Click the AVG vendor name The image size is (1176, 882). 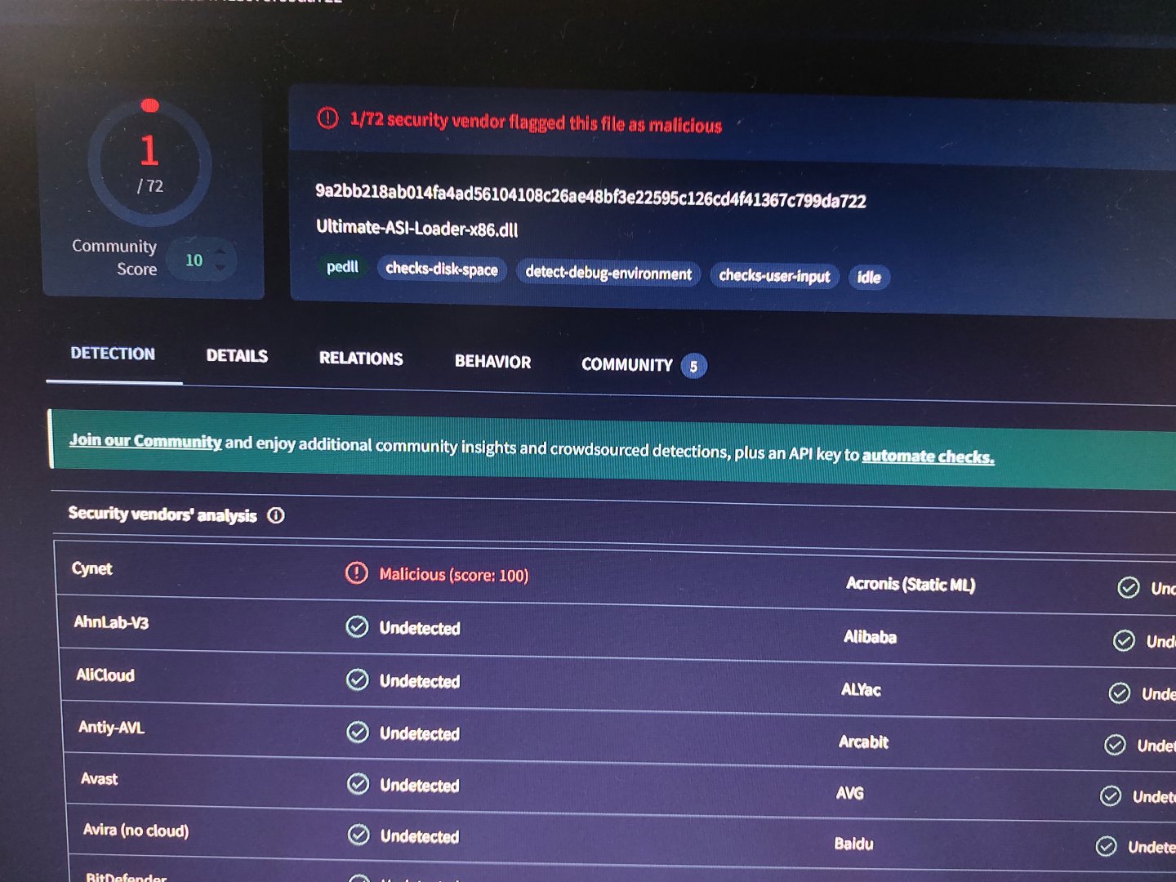coord(849,793)
